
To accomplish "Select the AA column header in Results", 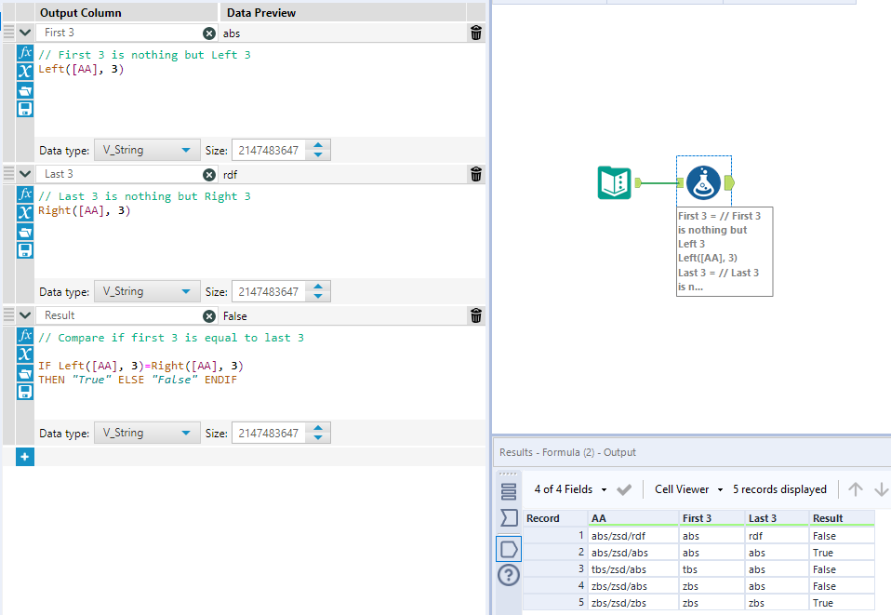I will pos(632,518).
